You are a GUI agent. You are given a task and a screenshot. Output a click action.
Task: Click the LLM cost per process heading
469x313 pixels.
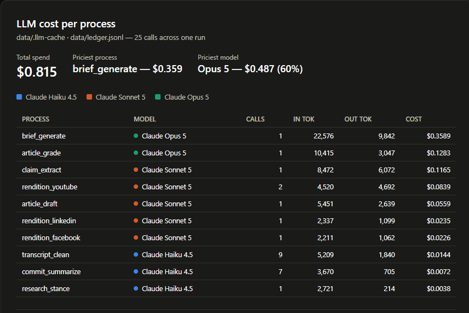66,24
